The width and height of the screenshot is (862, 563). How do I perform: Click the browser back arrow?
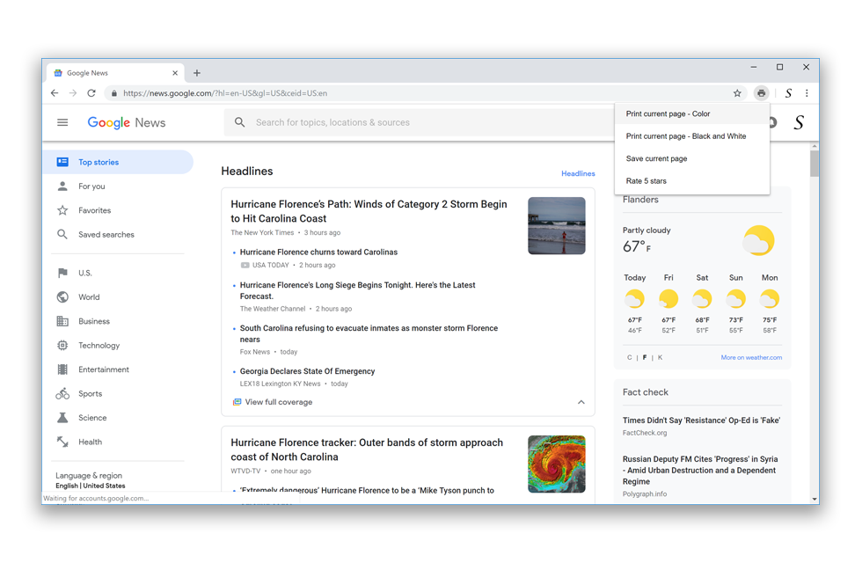point(55,93)
